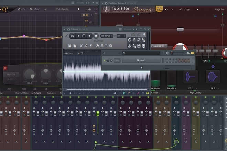Open the Edison save file icon
The height and width of the screenshot is (151, 227).
click(70, 46)
